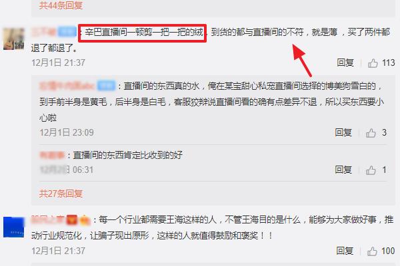Image resolution: width=400 pixels, height=266 pixels.
Task: Like the 06:31 reply with 1 like
Action: (x=371, y=170)
